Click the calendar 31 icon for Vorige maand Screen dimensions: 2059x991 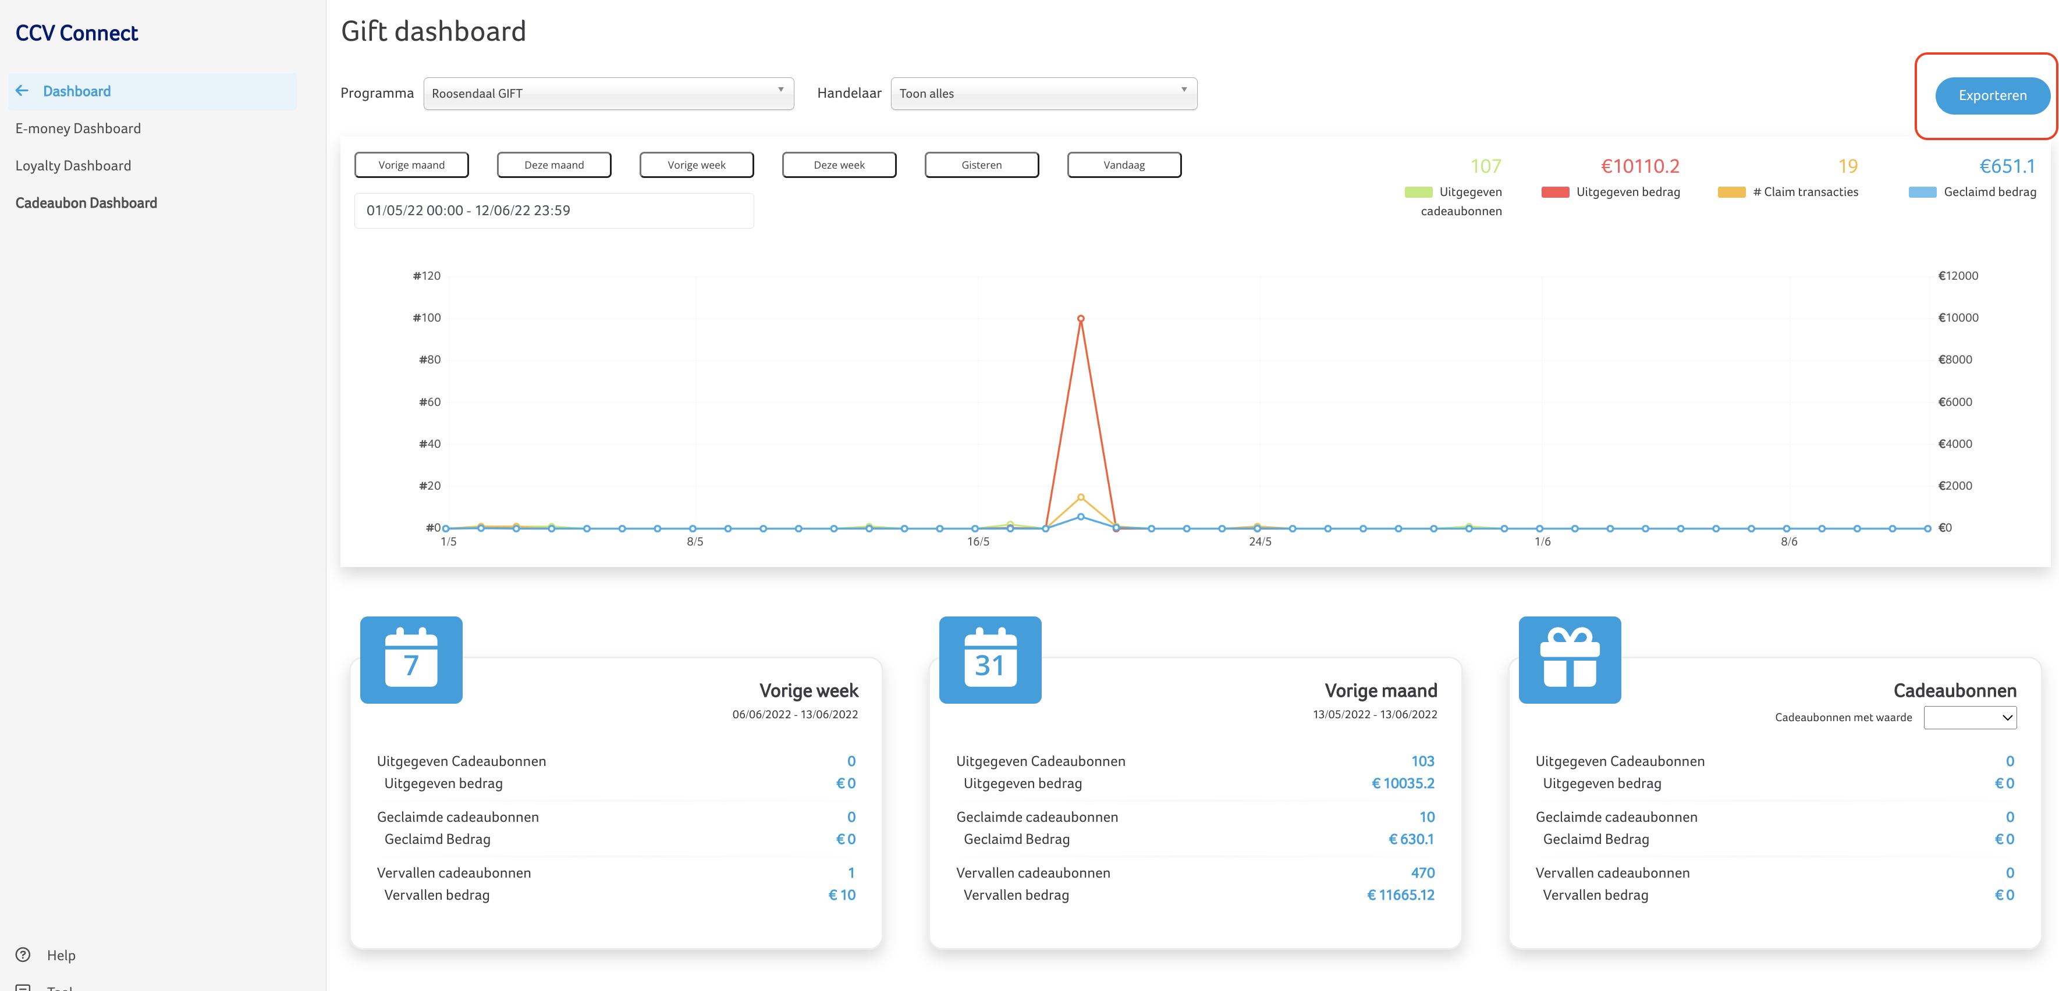click(x=989, y=660)
